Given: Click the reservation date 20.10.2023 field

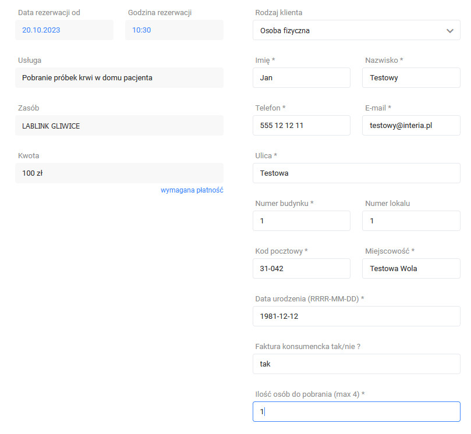Looking at the screenshot, I should (x=64, y=30).
